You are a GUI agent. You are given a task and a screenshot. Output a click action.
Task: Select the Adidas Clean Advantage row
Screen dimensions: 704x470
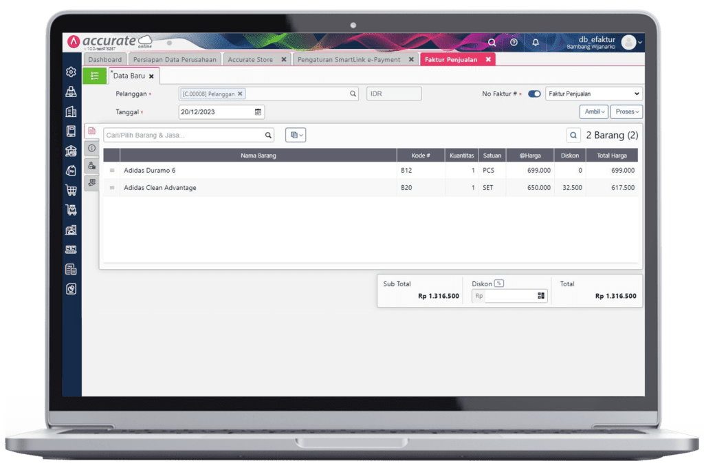pyautogui.click(x=371, y=188)
